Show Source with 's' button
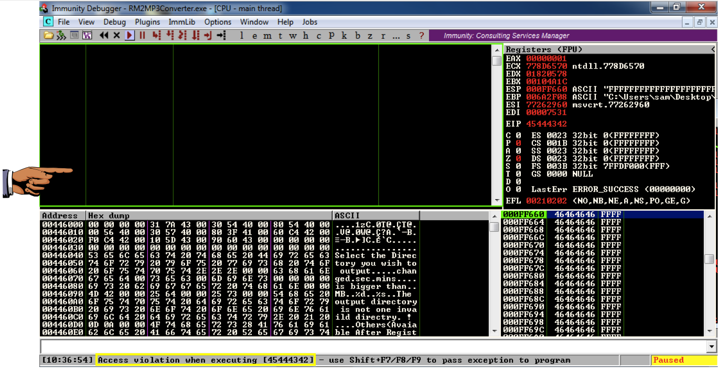 click(x=409, y=36)
